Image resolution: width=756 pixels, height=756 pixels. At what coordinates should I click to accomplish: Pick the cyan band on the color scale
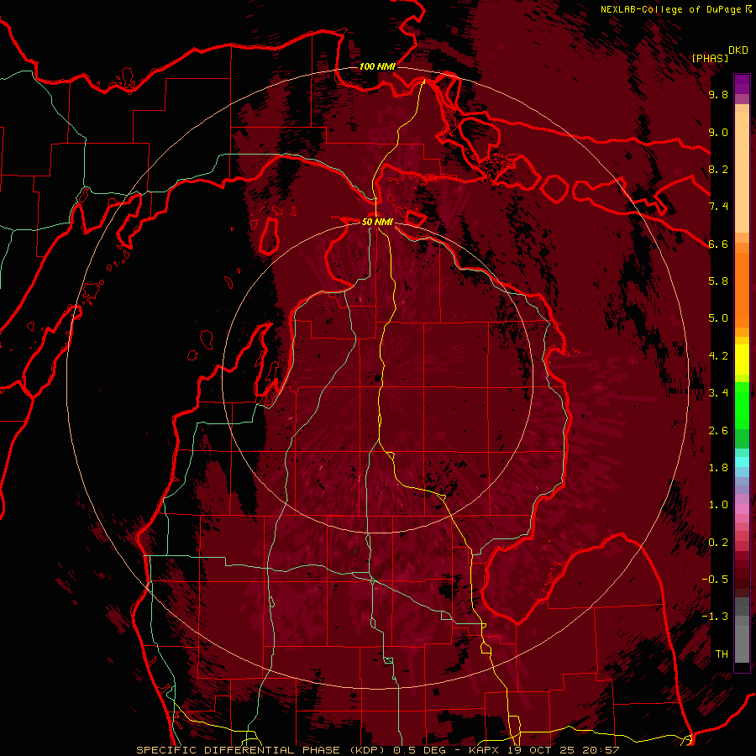pyautogui.click(x=742, y=462)
